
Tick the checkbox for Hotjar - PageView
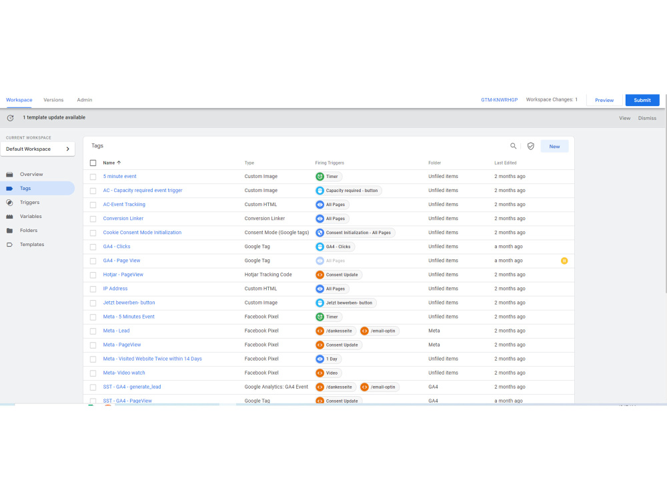pyautogui.click(x=93, y=275)
